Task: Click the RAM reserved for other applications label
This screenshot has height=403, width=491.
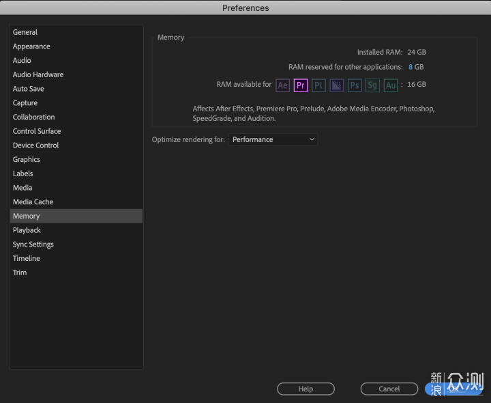Action: 345,67
